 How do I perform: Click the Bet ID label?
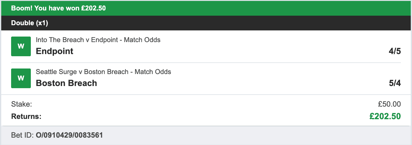22,135
